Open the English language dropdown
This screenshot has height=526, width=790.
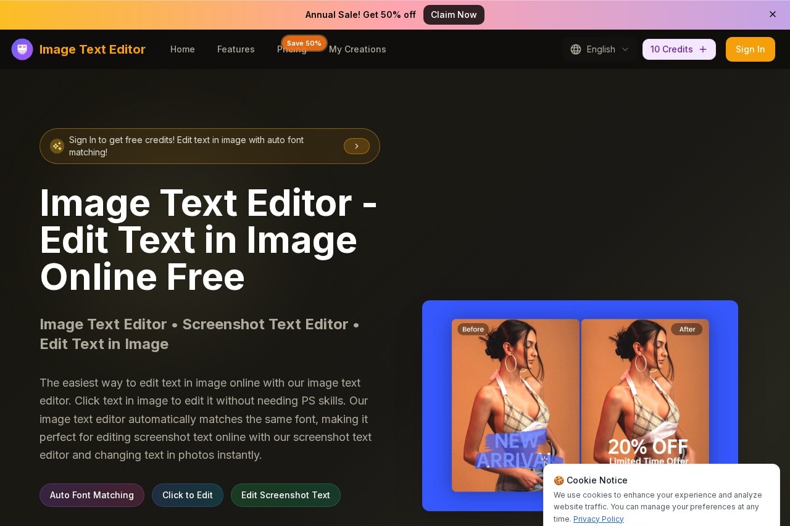(x=599, y=49)
